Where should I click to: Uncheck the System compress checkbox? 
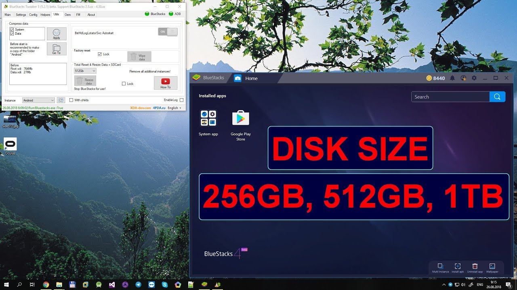12,30
